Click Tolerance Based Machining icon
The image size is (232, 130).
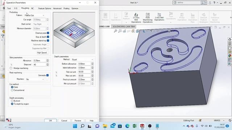215,18
